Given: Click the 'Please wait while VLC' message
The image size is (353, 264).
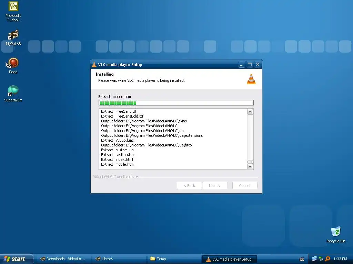Looking at the screenshot, I should (x=141, y=80).
